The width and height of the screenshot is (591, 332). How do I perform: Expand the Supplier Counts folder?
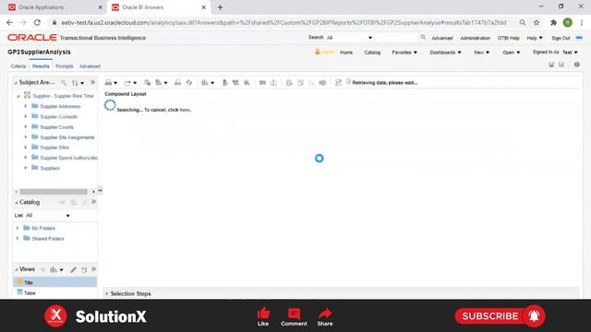pos(26,127)
